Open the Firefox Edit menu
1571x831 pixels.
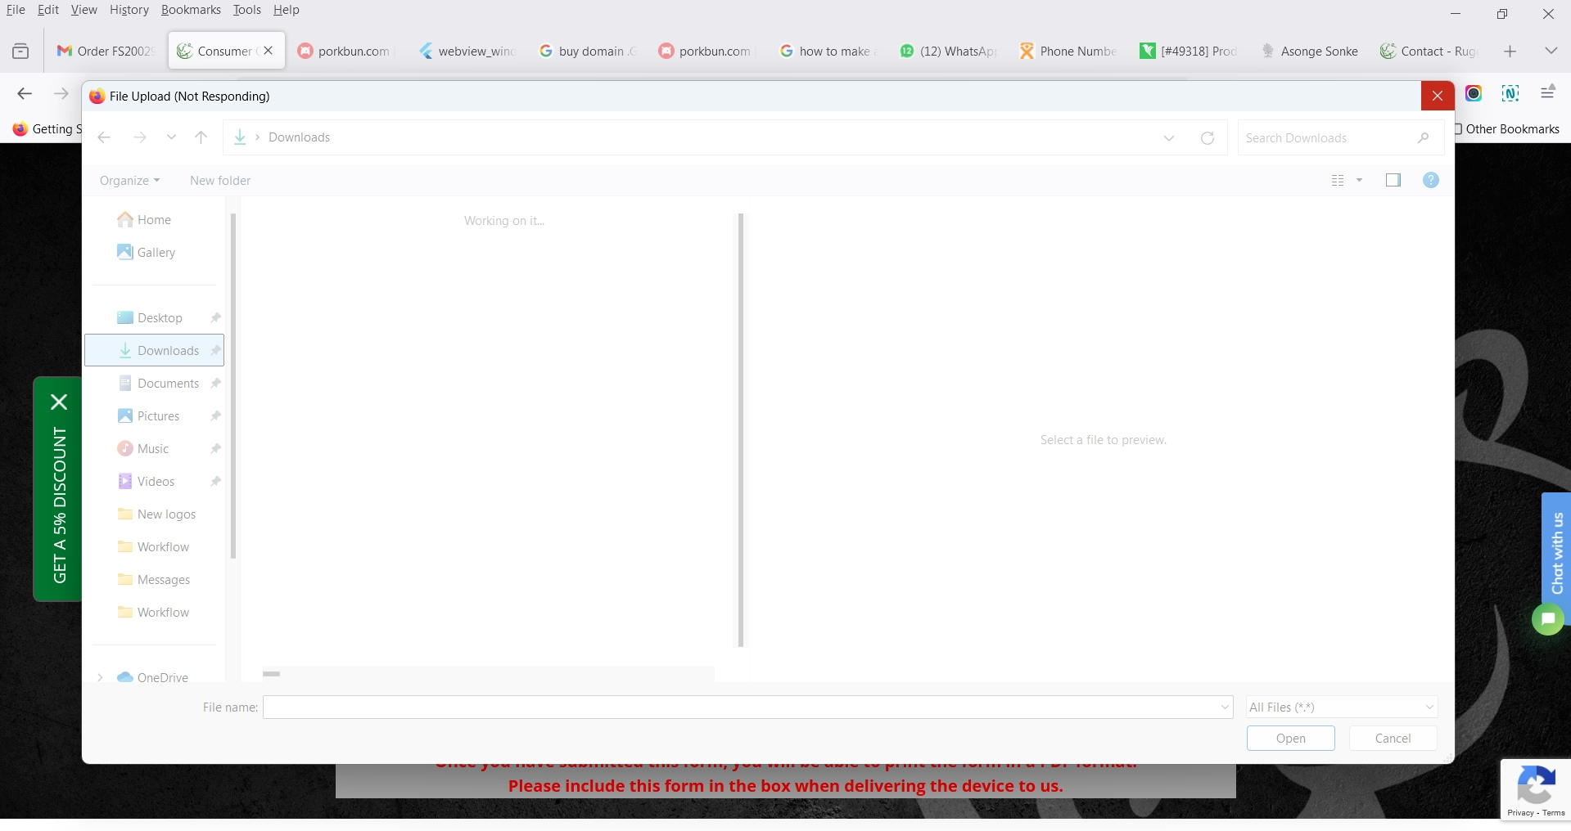[48, 10]
